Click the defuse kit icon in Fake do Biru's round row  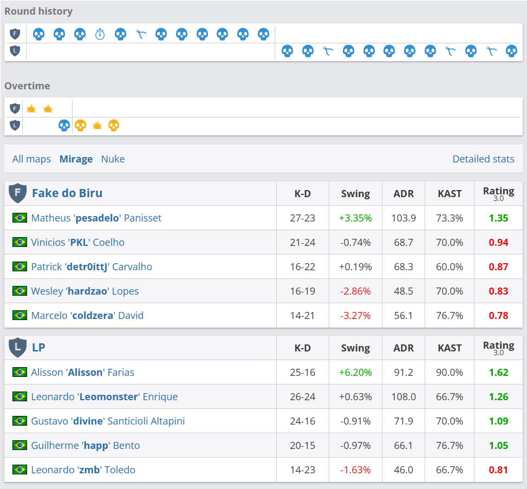tap(141, 34)
